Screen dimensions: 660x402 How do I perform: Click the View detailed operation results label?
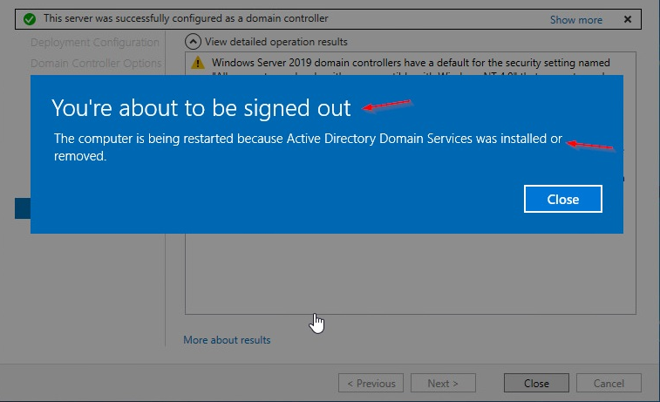point(276,42)
